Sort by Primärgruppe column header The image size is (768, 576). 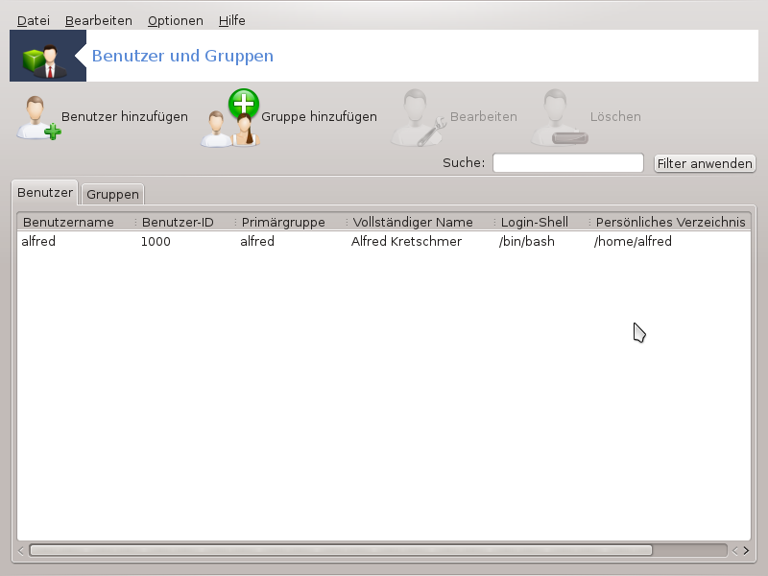(283, 222)
